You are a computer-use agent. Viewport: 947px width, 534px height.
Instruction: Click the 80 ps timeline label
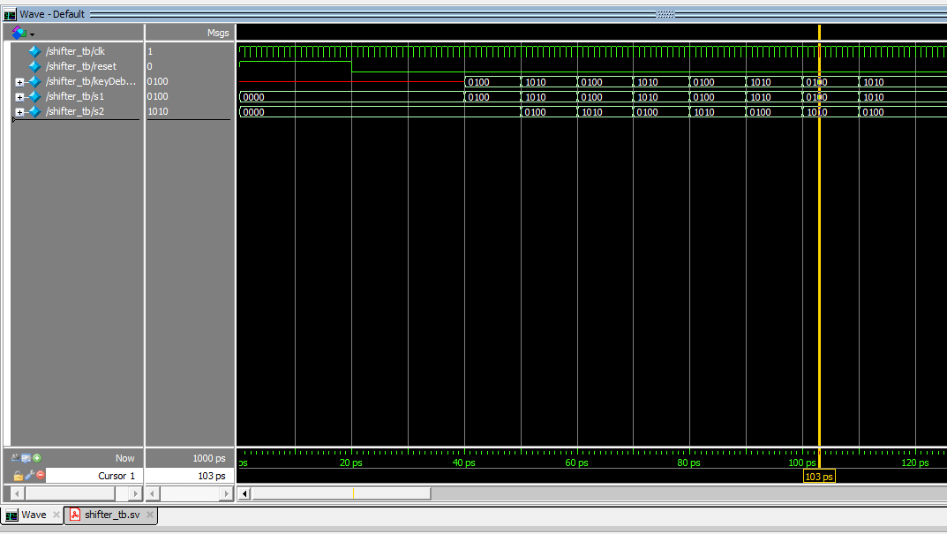point(688,463)
